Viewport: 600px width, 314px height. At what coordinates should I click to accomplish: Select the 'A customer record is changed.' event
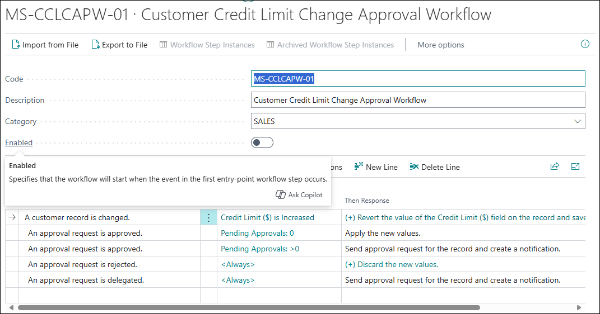[x=109, y=217]
